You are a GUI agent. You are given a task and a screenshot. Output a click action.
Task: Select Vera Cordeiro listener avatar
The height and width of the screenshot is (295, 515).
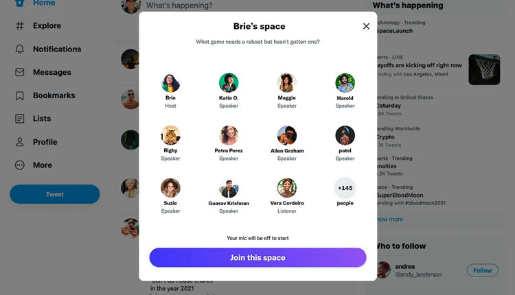click(x=287, y=188)
